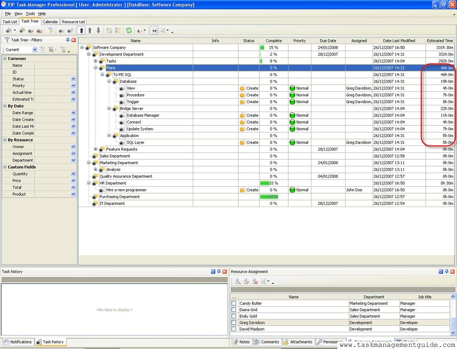
Task: Click the Remove Resource icon in Resource Assignment
Action: 255,281
